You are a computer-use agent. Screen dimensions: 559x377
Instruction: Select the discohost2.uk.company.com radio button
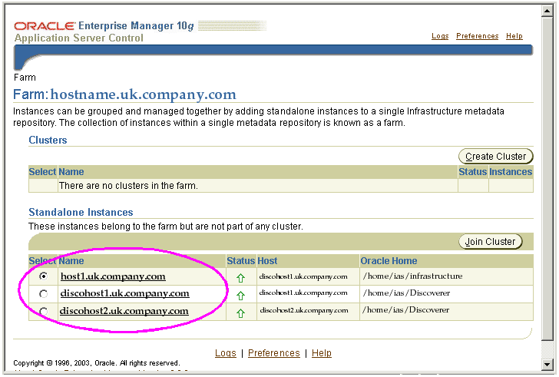click(44, 311)
